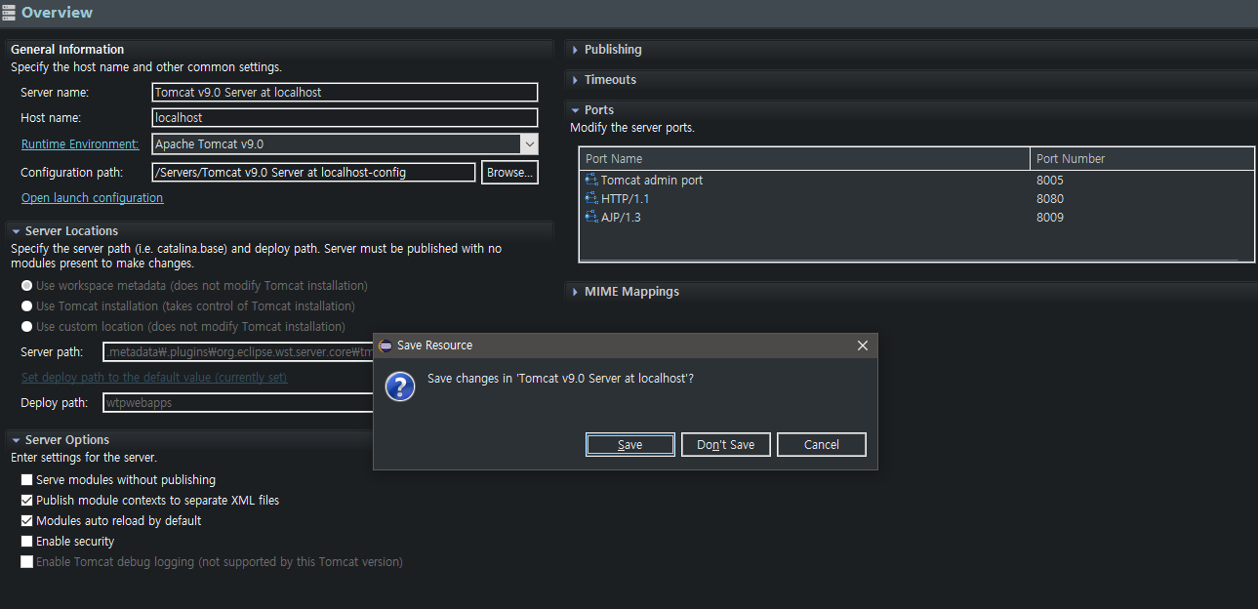Open the Runtime Environment dropdown arrow
1258x609 pixels.
pos(529,144)
